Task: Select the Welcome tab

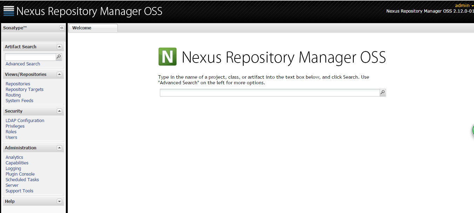Action: click(93, 28)
